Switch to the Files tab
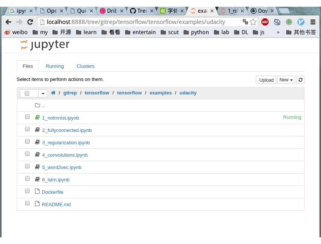 pyautogui.click(x=28, y=66)
